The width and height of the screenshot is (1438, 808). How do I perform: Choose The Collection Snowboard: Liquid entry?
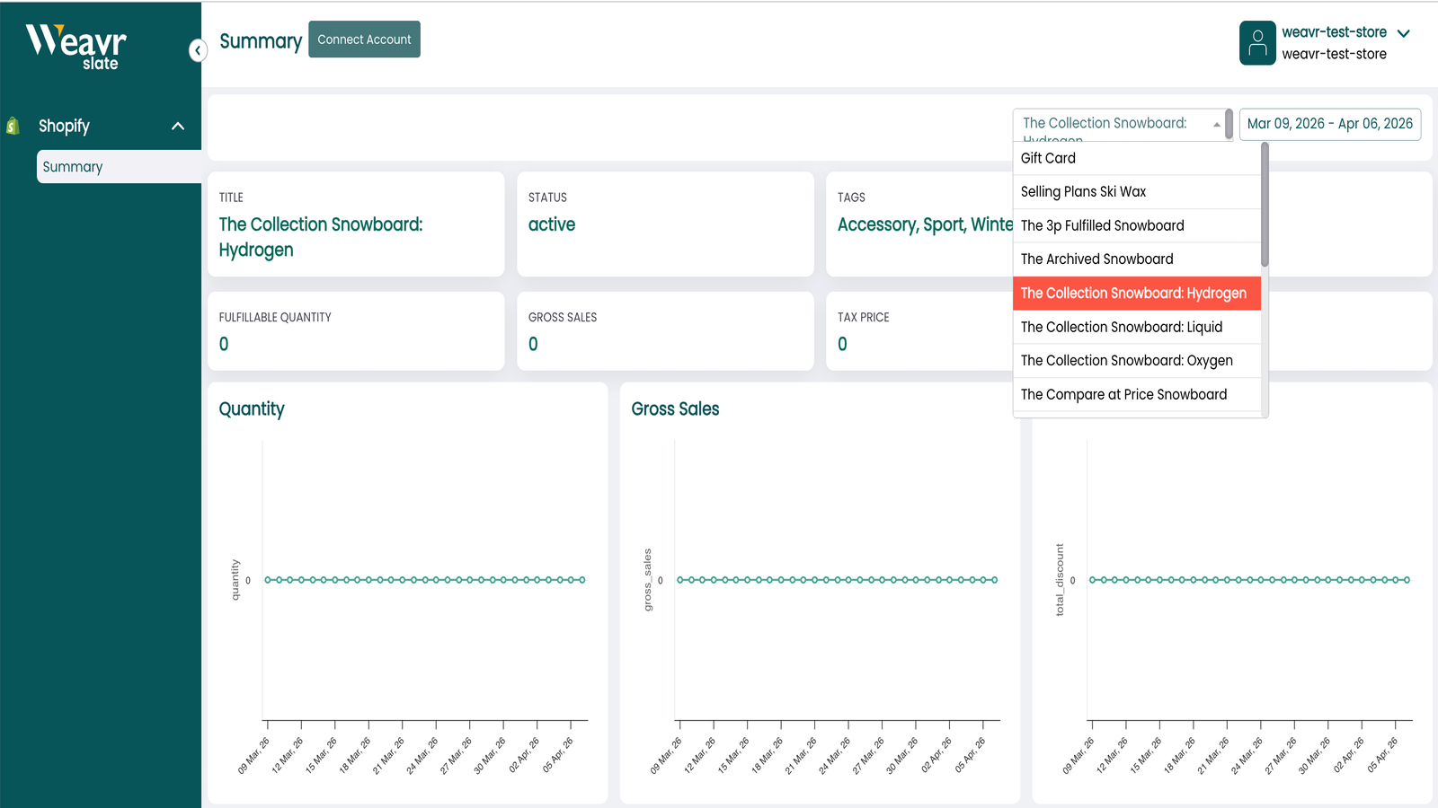pyautogui.click(x=1121, y=327)
